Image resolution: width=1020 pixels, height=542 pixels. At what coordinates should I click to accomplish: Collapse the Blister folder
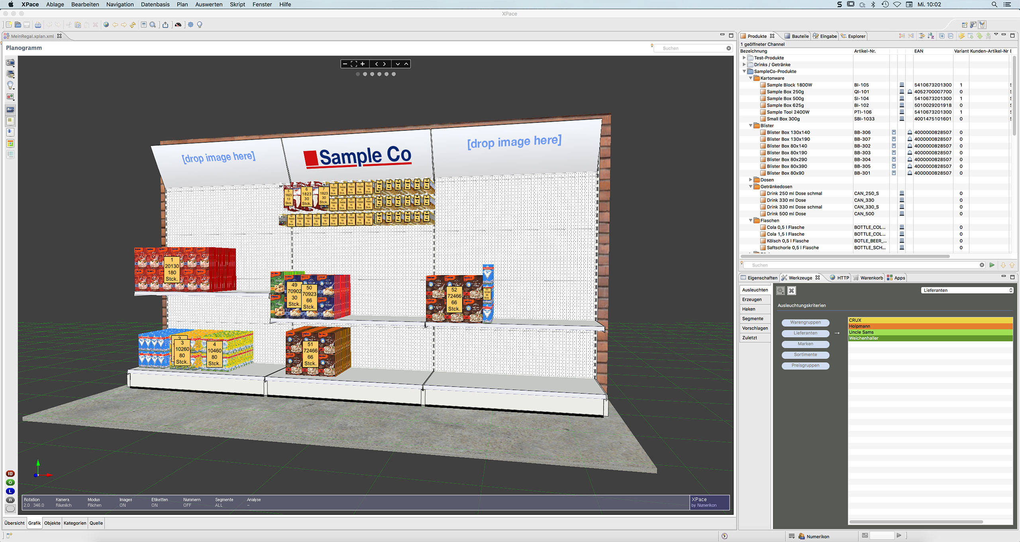click(750, 126)
